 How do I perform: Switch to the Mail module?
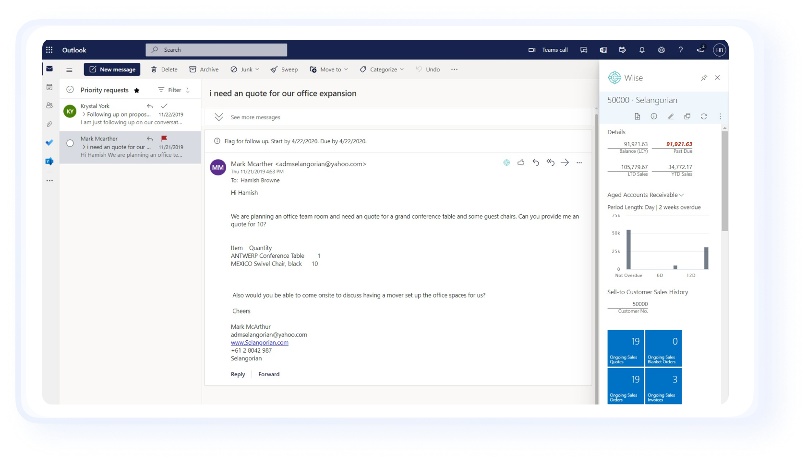tap(49, 69)
